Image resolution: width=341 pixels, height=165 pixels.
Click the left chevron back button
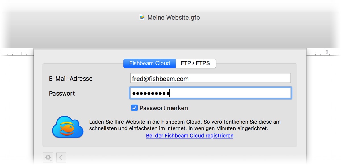(x=61, y=157)
